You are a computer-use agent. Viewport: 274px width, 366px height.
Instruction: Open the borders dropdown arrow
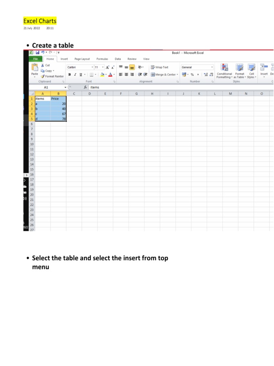click(96, 75)
